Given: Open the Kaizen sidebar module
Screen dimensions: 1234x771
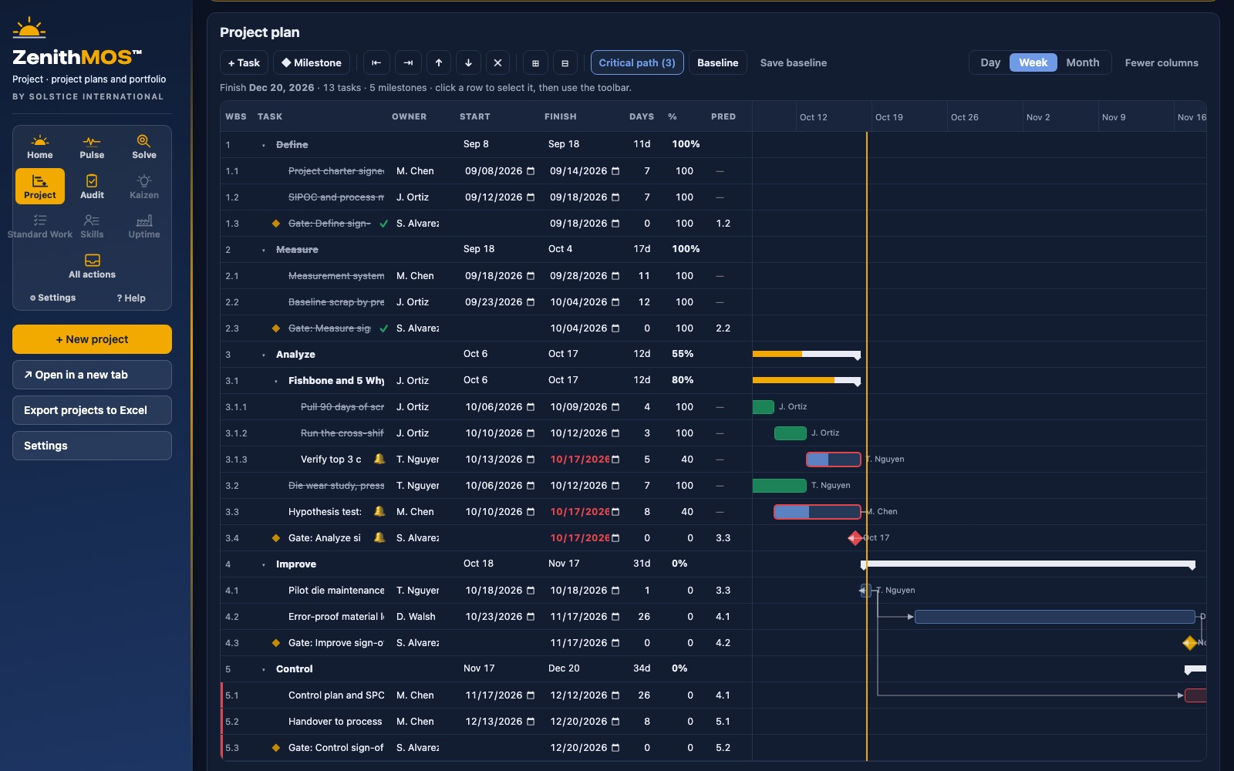Looking at the screenshot, I should coord(144,187).
